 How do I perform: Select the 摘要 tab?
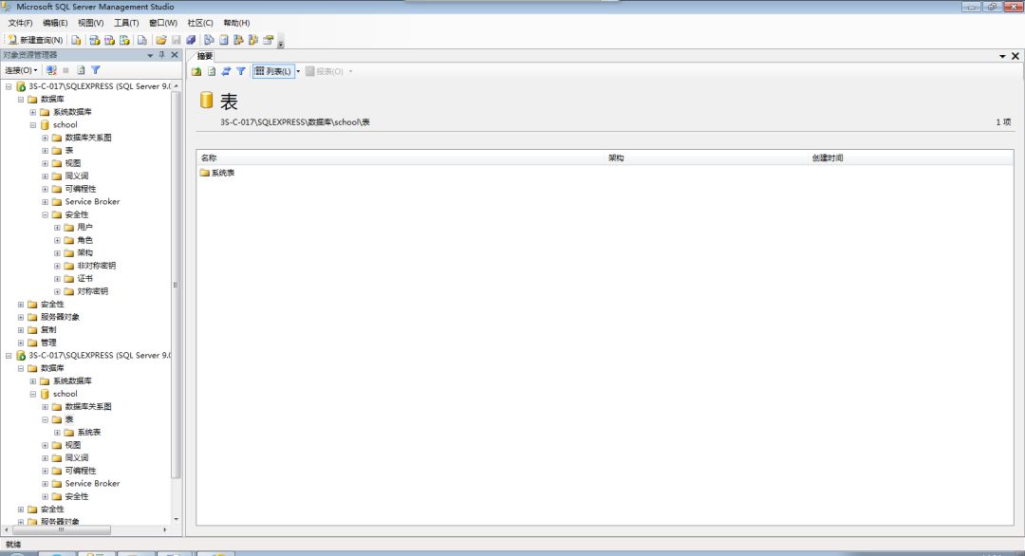click(205, 56)
